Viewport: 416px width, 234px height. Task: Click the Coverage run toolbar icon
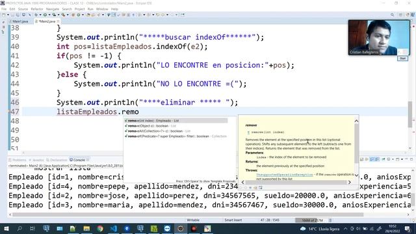[x=54, y=15]
